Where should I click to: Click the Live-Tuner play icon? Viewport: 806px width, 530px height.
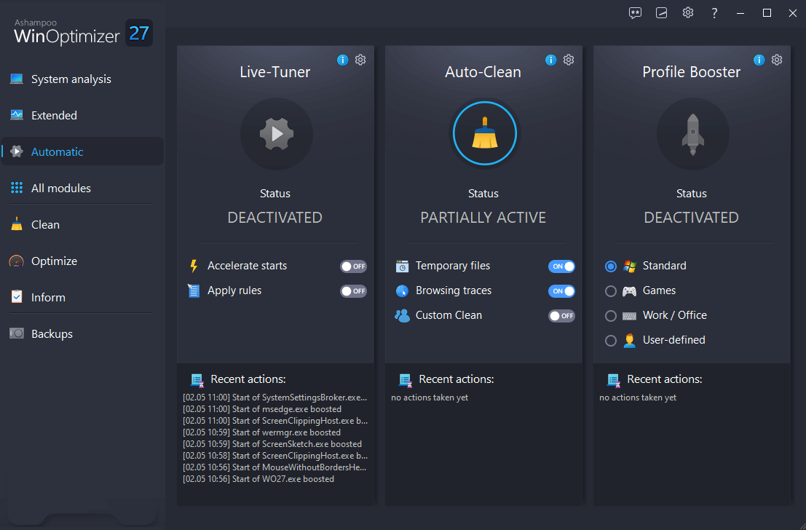275,134
